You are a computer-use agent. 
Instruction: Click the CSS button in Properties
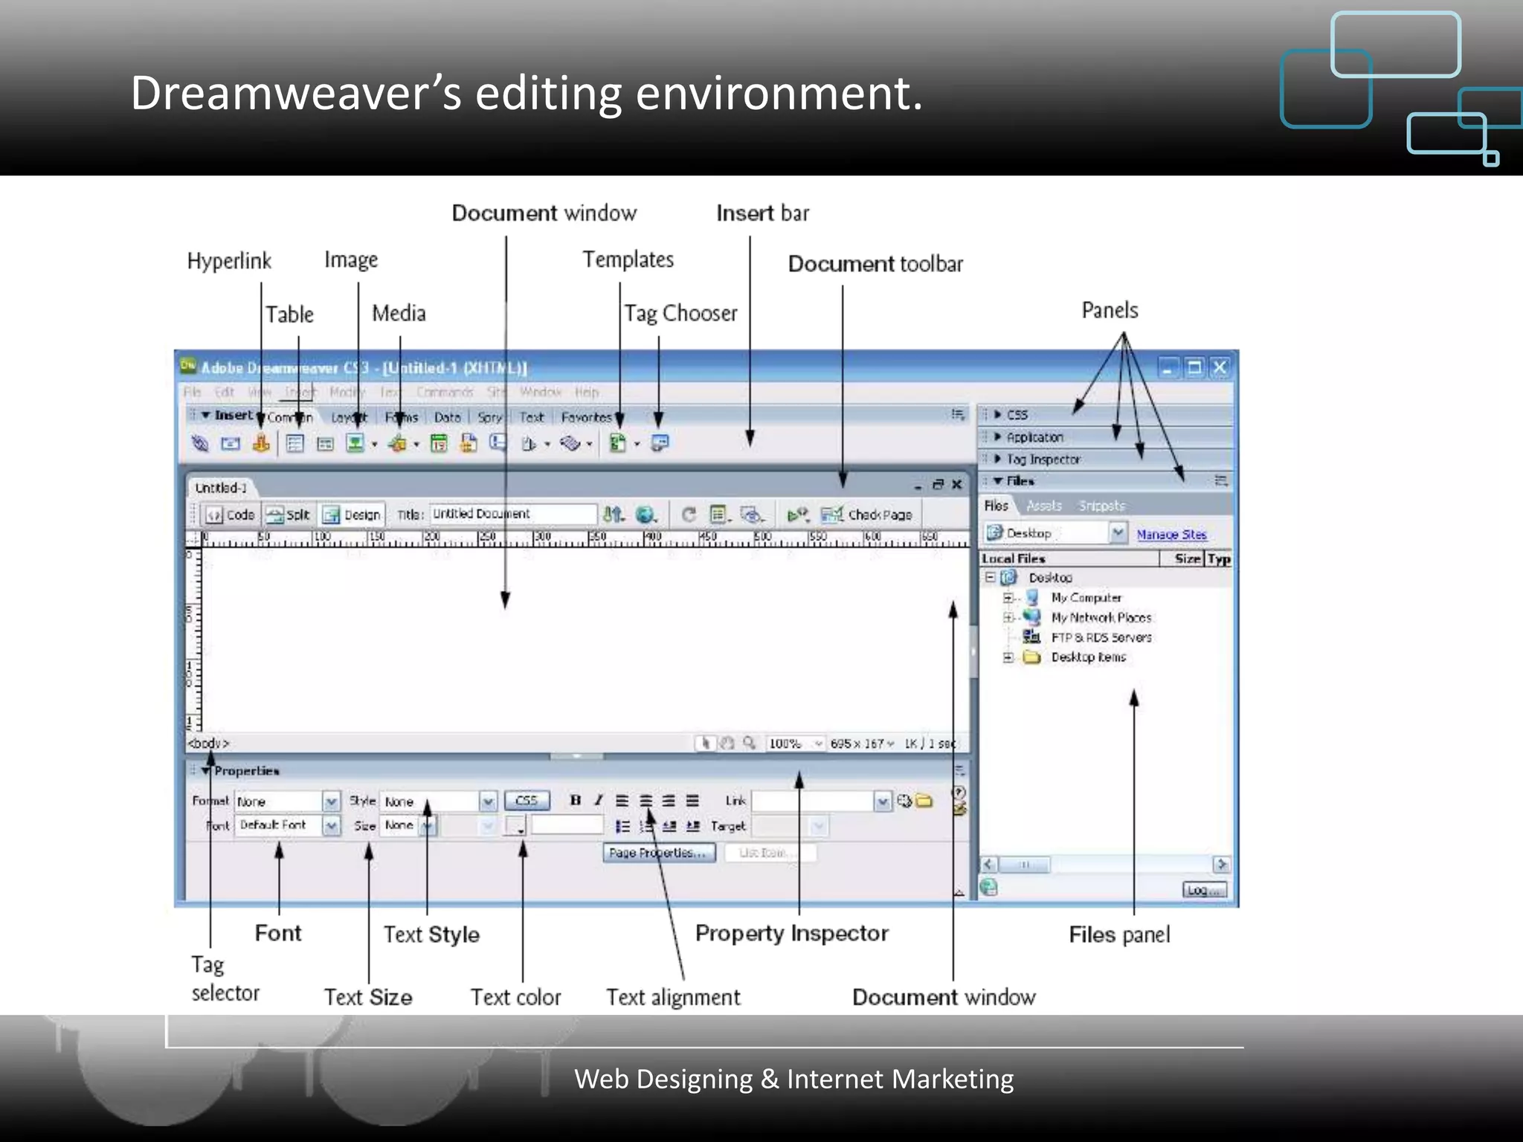pyautogui.click(x=527, y=801)
